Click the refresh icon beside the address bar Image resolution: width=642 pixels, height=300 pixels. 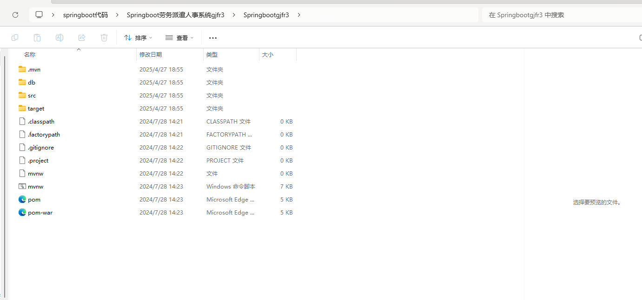tap(15, 15)
